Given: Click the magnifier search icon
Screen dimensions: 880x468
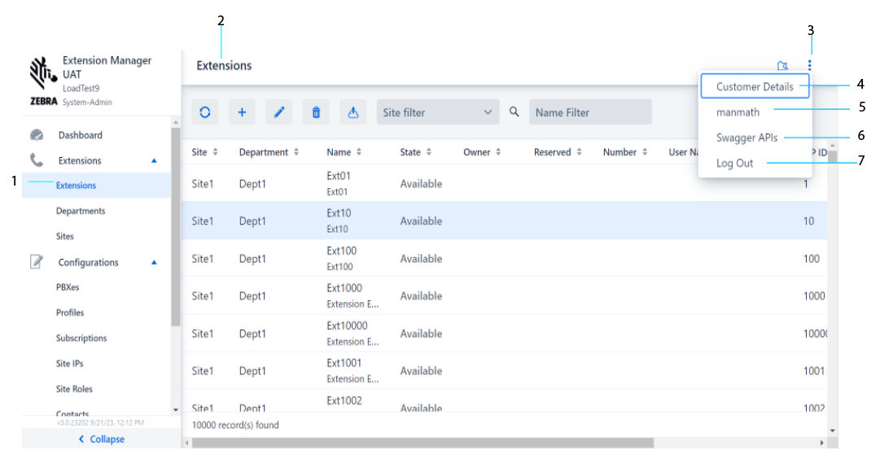Looking at the screenshot, I should pyautogui.click(x=514, y=112).
